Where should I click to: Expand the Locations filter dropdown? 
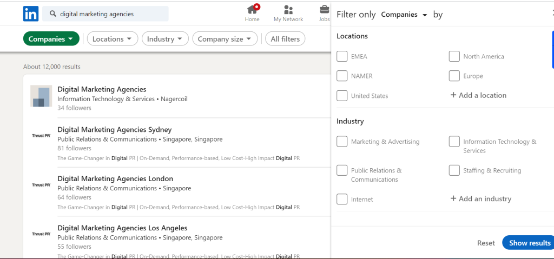(113, 39)
